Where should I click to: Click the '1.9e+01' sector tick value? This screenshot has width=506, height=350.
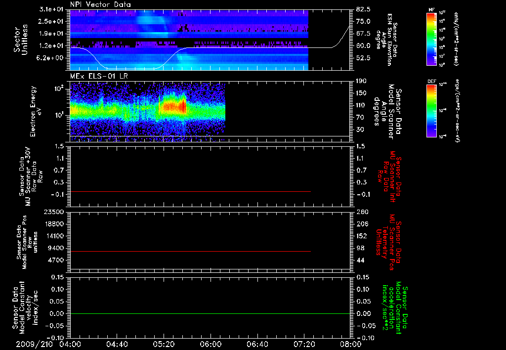51,34
